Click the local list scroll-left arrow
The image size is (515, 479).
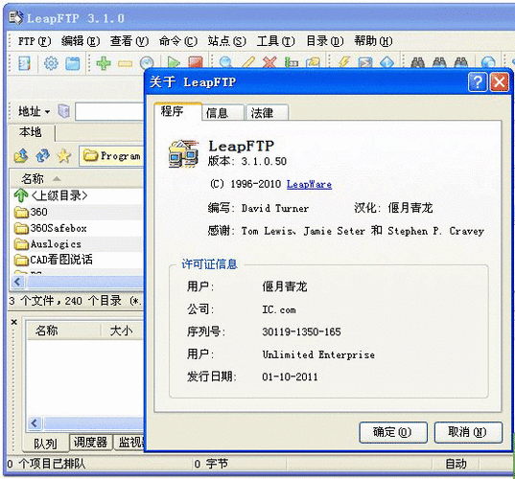(17, 282)
